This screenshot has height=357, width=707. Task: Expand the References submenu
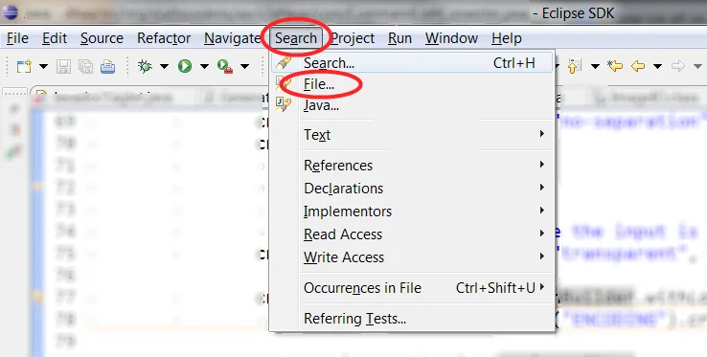412,165
